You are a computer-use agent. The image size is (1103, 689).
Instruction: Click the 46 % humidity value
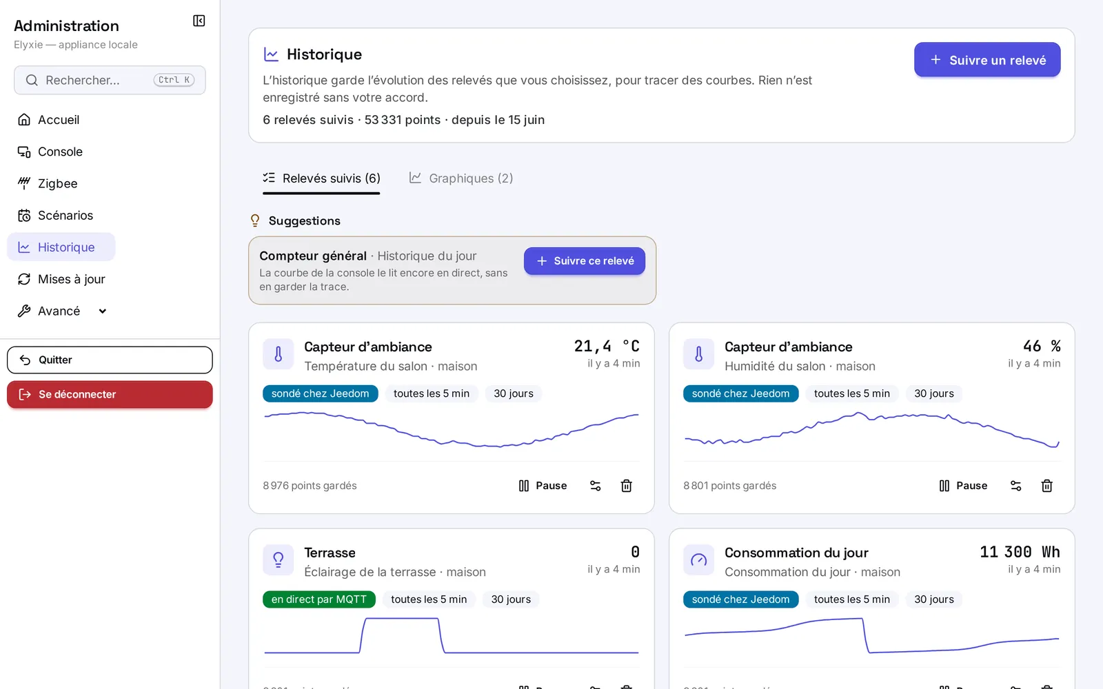[1042, 346]
